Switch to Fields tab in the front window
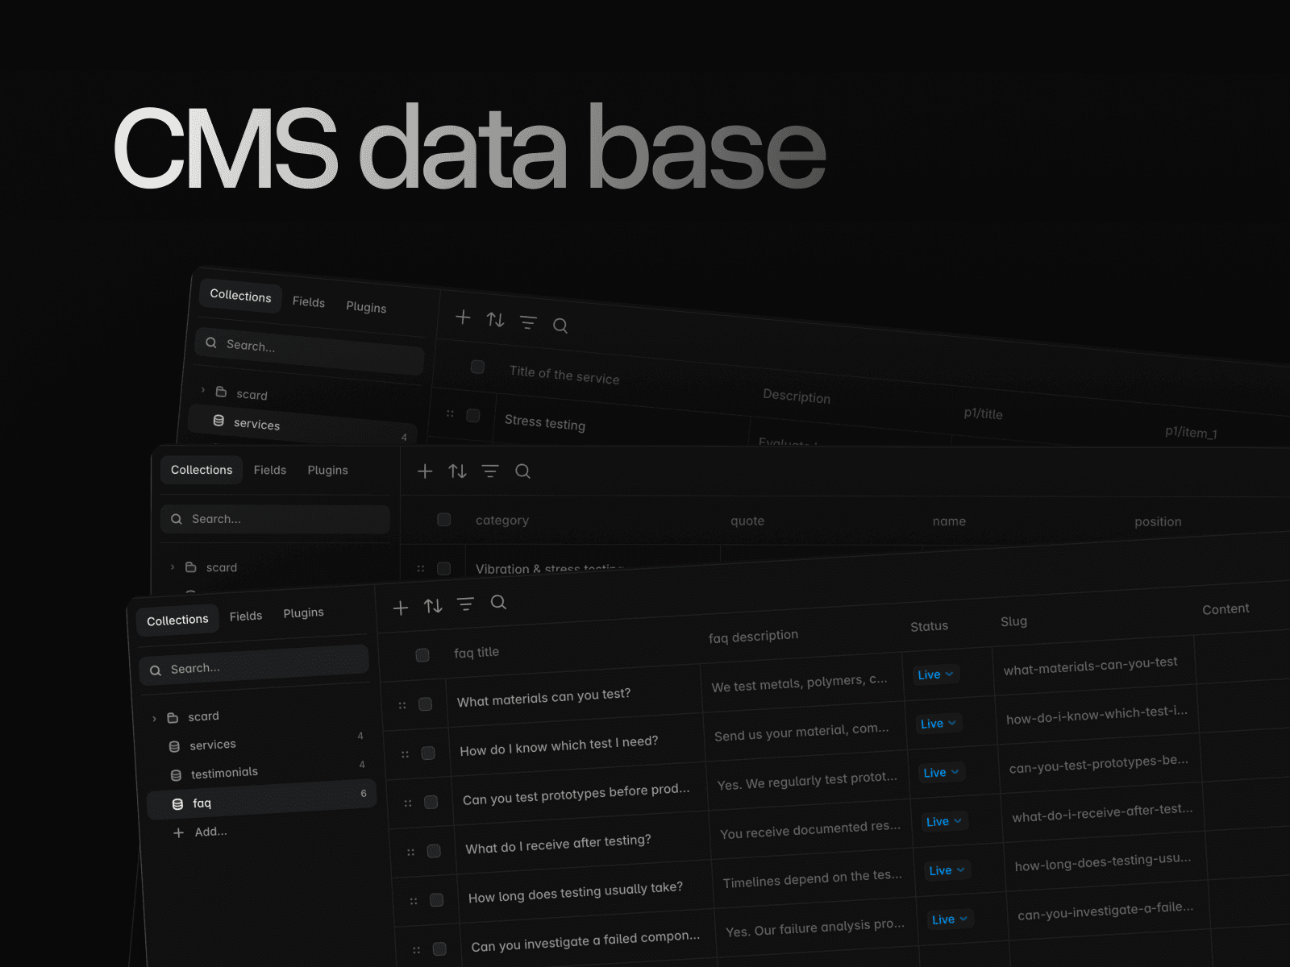 [246, 616]
